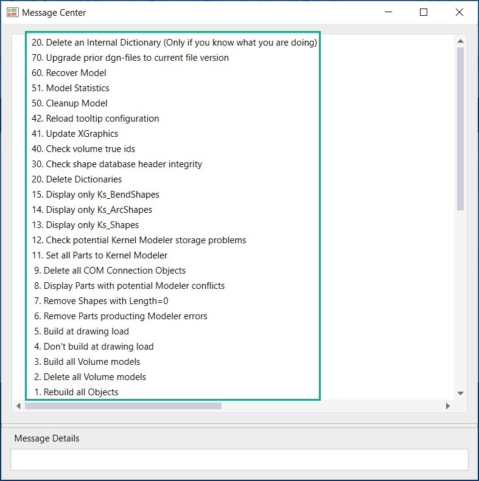Select '30. Check shape database header integrity'

click(x=117, y=164)
